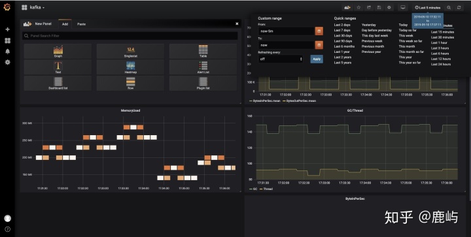Cycle view mode with monitor icon
This screenshot has height=237, width=471.
tap(403, 7)
